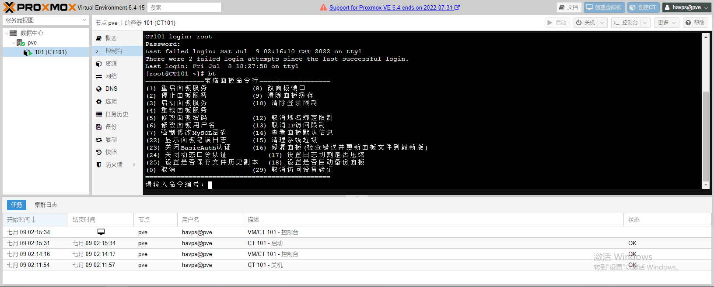Switch to the 集群日志 cluster log tab

point(46,205)
